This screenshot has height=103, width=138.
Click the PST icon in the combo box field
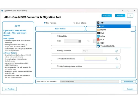click(99, 23)
